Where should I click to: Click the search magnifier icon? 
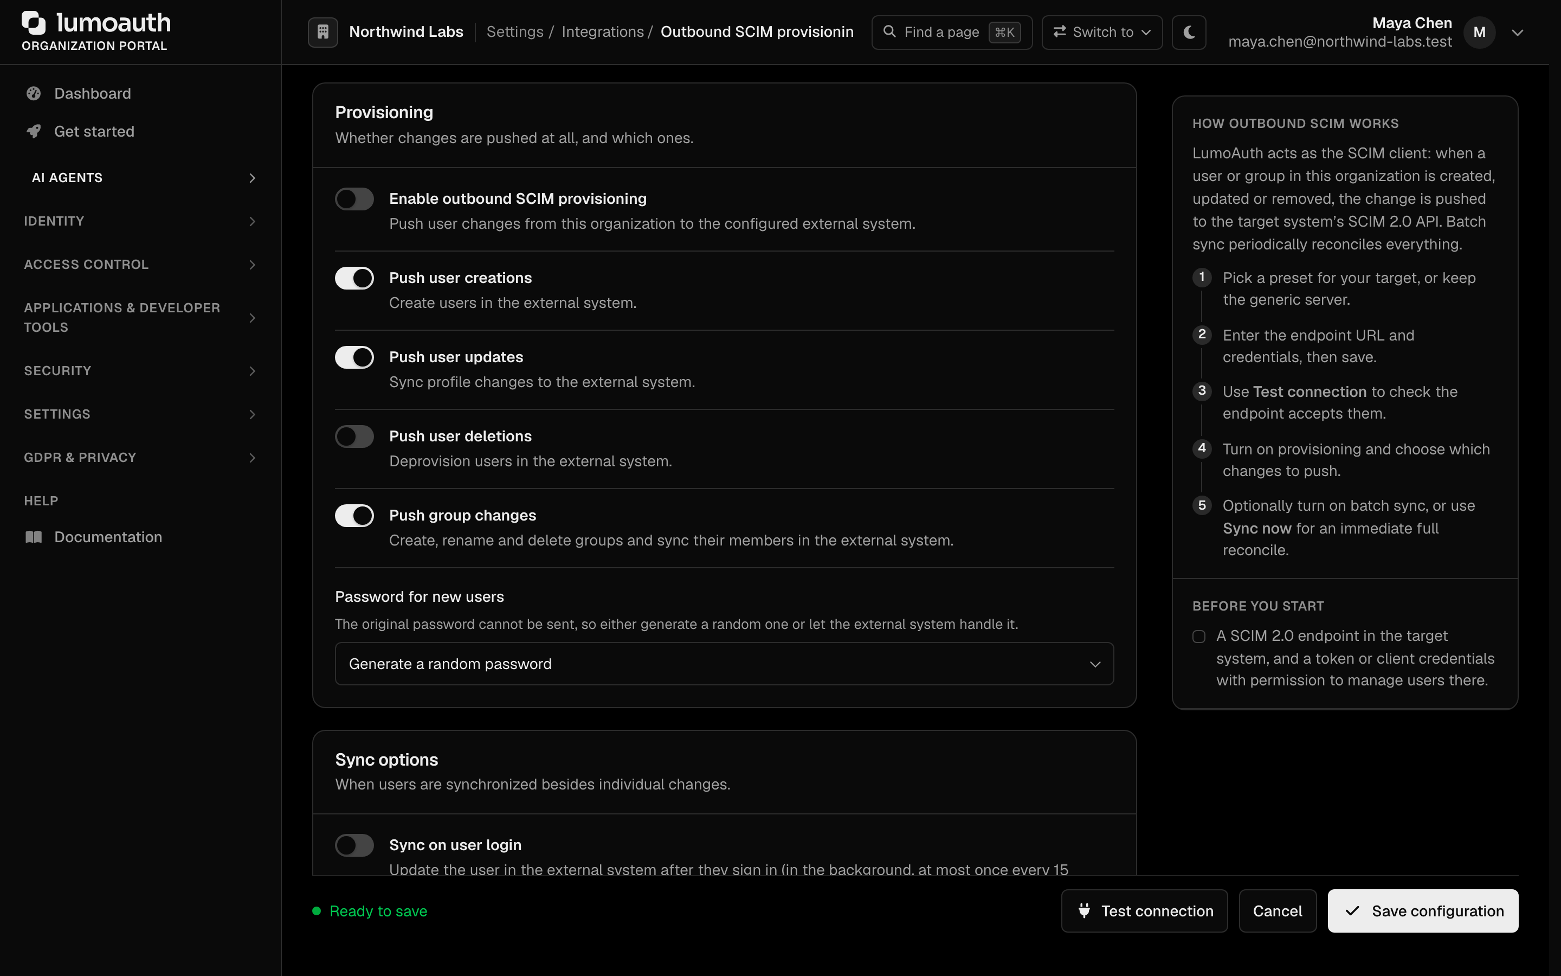[889, 31]
